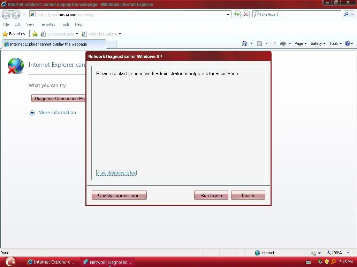The width and height of the screenshot is (357, 267).
Task: Switch to Network Diagnostic taskbar button
Action: coord(107,262)
